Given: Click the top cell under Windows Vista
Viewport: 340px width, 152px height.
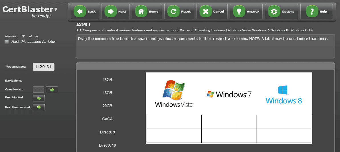Looking at the screenshot, I should pos(174,122).
